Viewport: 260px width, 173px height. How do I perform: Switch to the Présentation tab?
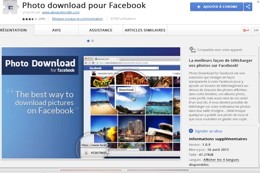pyautogui.click(x=17, y=30)
